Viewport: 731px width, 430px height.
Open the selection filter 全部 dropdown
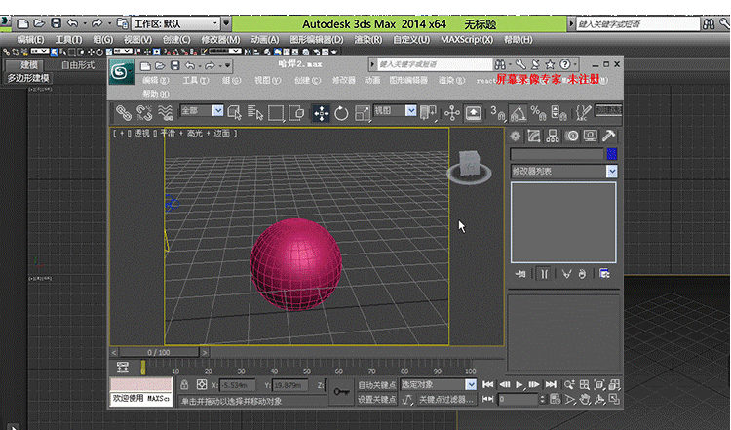217,111
